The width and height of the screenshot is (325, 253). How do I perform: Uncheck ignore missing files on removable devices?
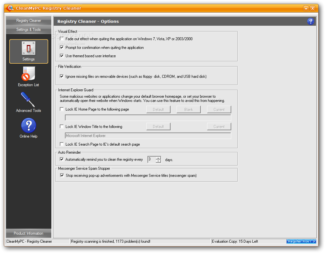[x=62, y=77]
